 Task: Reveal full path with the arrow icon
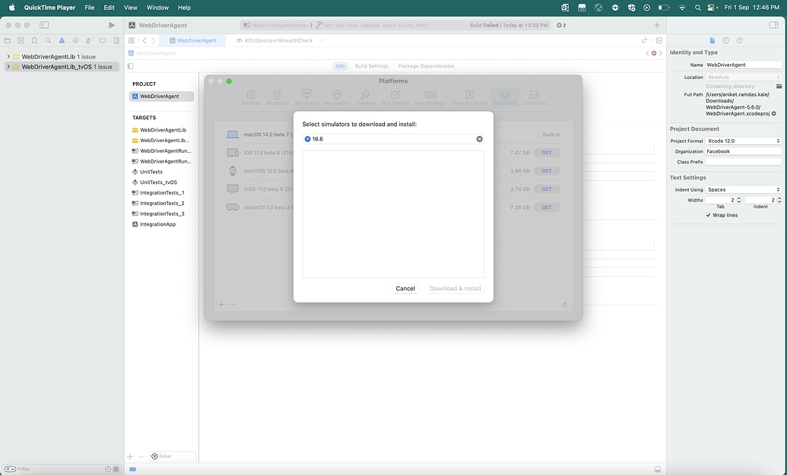tap(774, 113)
